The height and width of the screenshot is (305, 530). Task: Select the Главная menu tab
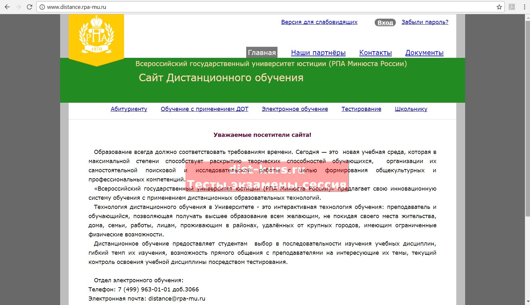(x=262, y=52)
